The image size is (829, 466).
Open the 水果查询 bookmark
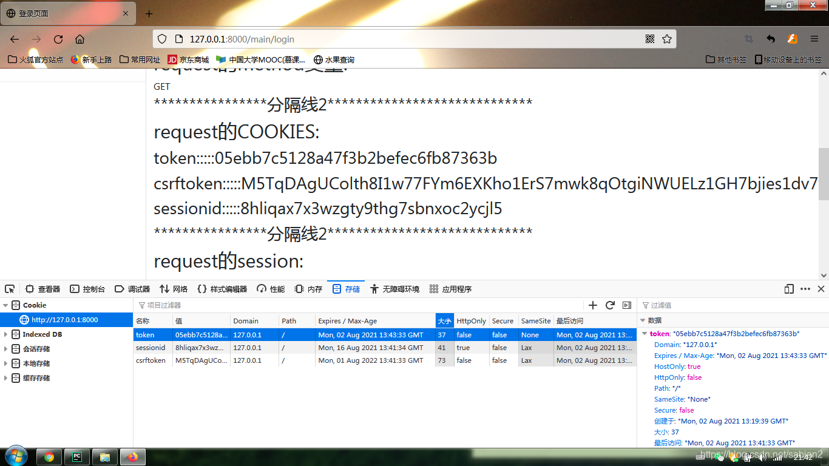point(334,59)
